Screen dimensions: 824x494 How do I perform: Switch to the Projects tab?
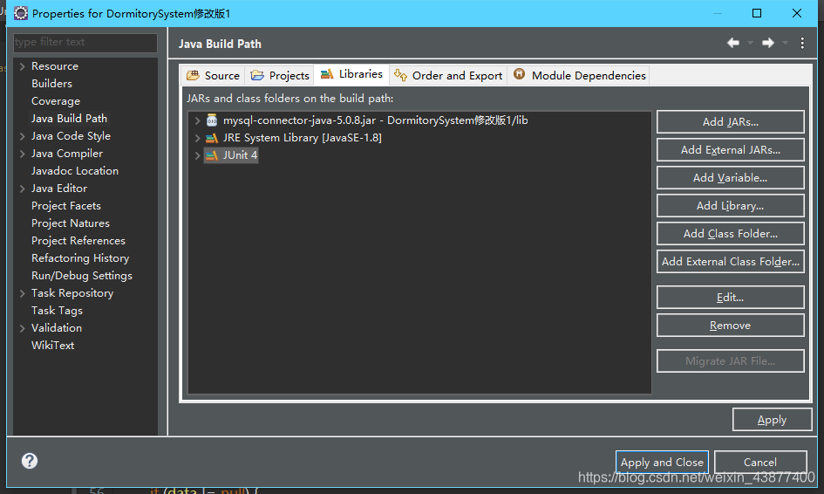(280, 76)
